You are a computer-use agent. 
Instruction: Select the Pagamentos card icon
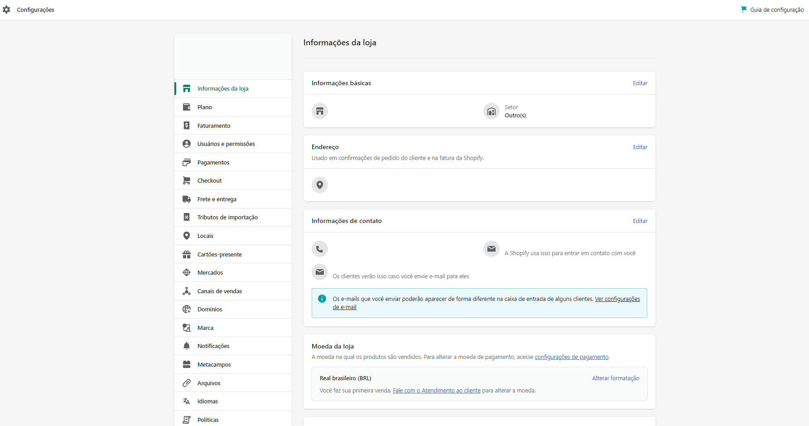(x=186, y=162)
